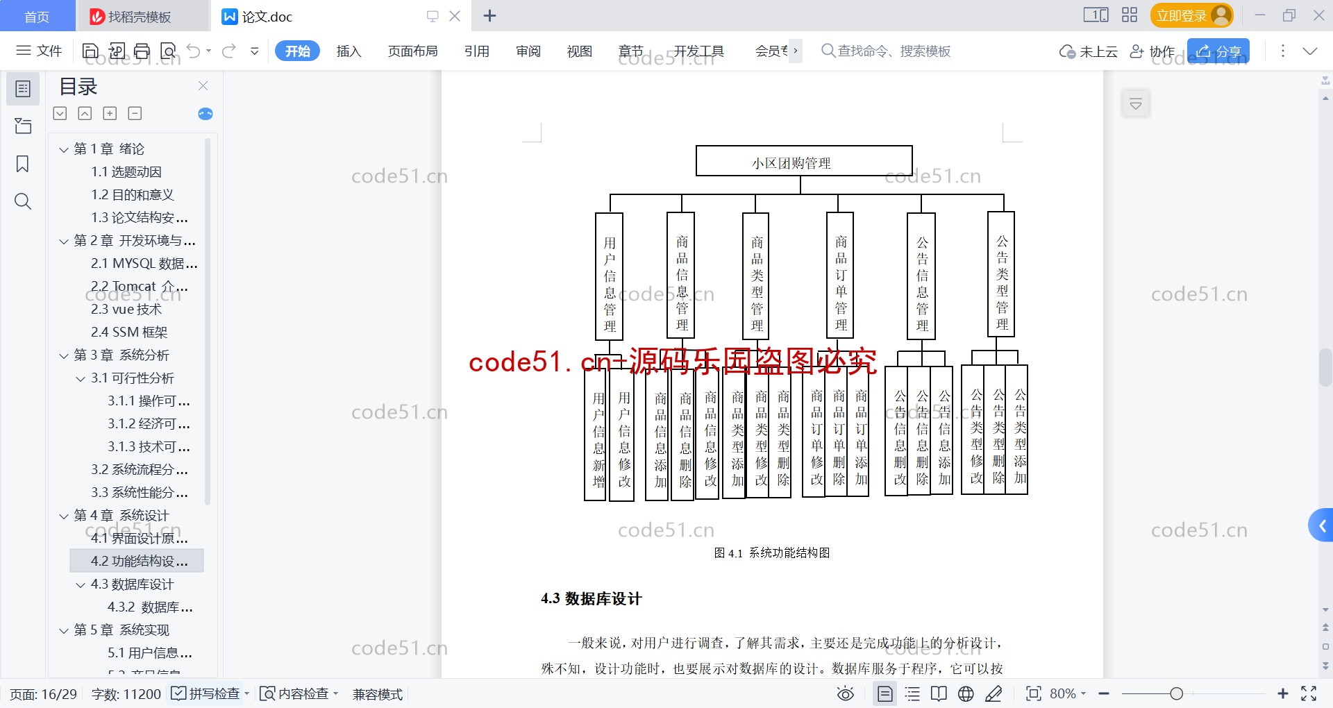
Task: Open the 文件 menu
Action: click(x=40, y=51)
